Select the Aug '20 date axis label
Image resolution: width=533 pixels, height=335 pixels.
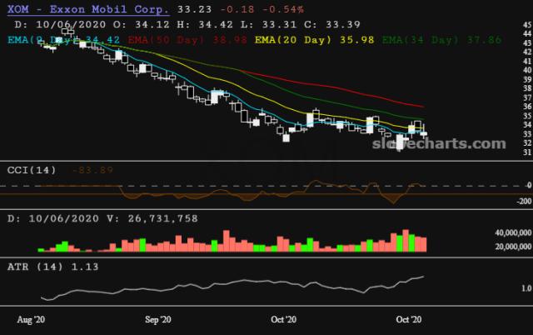click(34, 319)
